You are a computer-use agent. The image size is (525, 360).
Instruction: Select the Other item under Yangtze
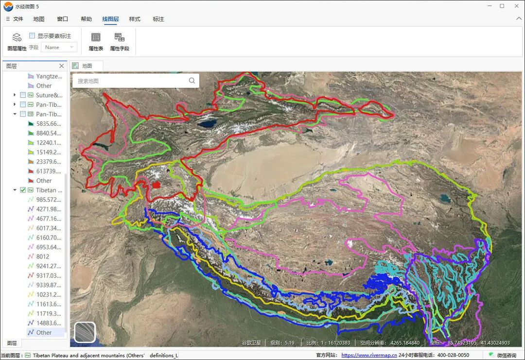(44, 86)
